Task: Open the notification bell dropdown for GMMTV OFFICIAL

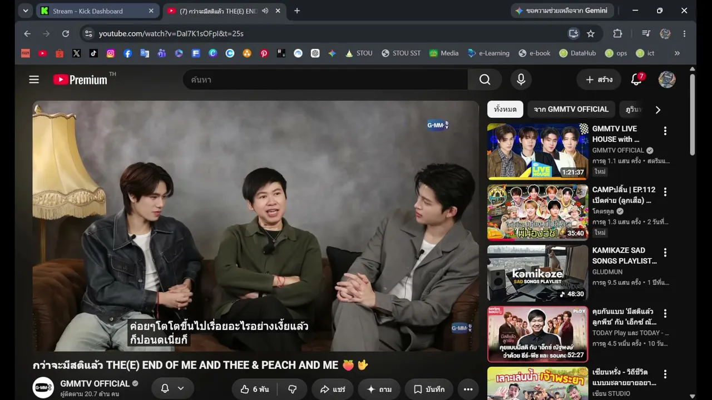Action: tap(172, 389)
